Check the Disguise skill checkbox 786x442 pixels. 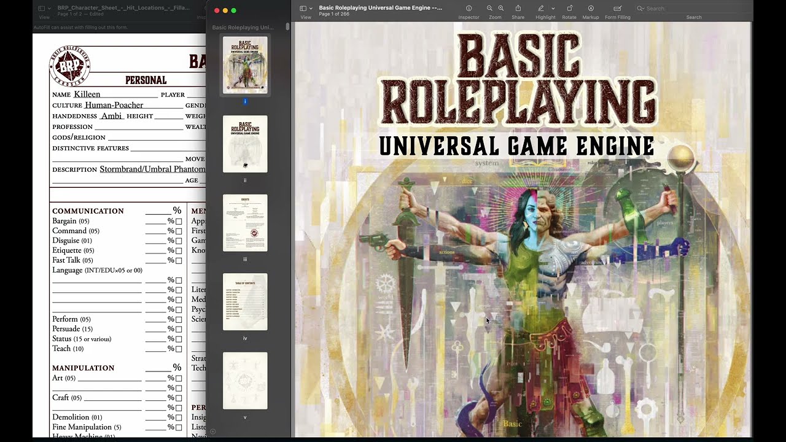(x=179, y=241)
